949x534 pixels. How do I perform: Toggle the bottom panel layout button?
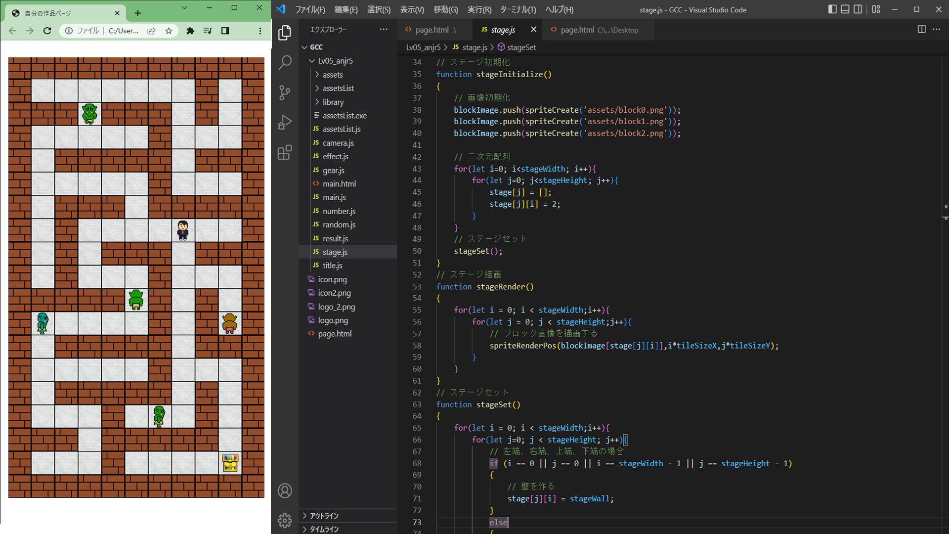point(845,9)
